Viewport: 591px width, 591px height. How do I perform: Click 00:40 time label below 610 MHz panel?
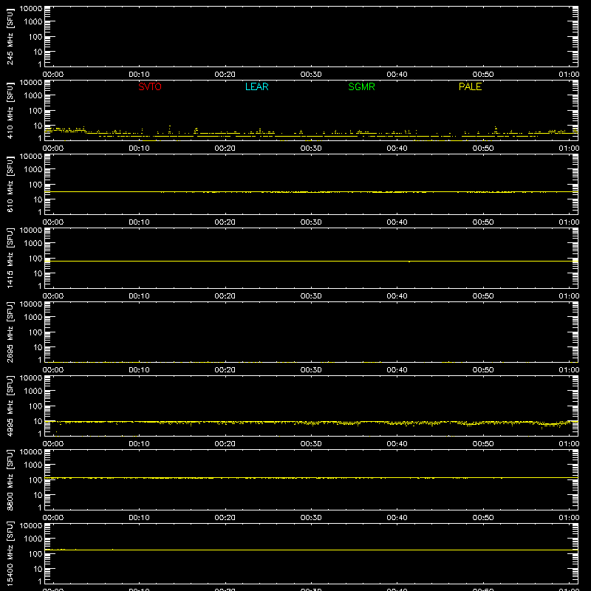coord(397,222)
